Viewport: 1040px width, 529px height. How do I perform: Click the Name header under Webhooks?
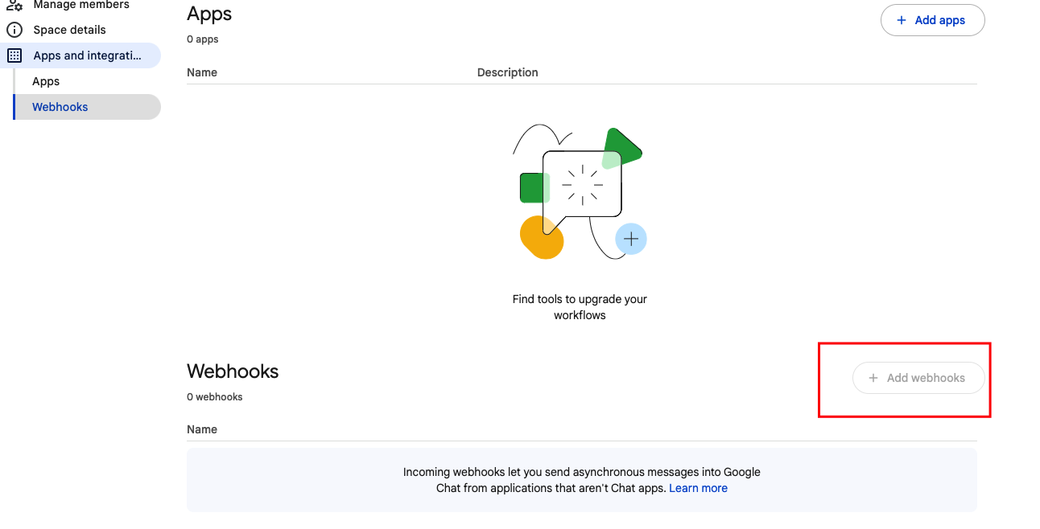(x=202, y=429)
